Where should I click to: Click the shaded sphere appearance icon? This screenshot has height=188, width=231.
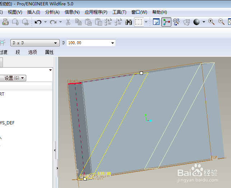click(x=197, y=22)
